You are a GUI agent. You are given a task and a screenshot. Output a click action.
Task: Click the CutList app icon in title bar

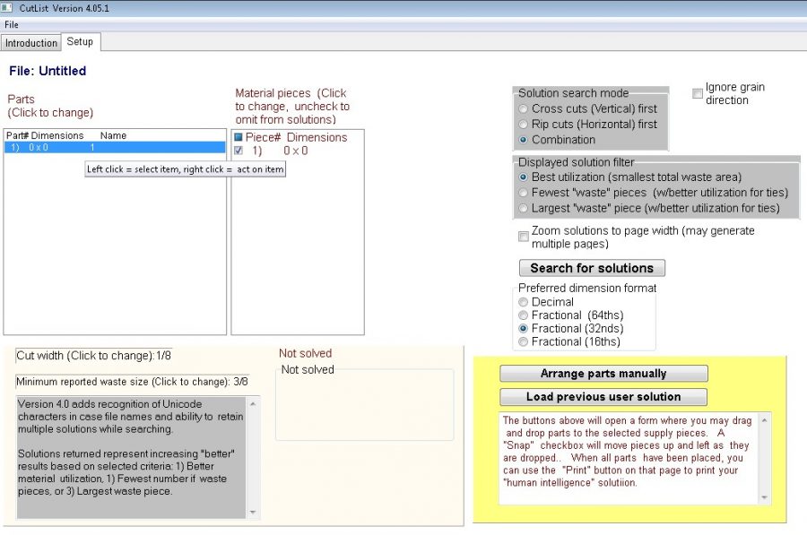click(6, 8)
